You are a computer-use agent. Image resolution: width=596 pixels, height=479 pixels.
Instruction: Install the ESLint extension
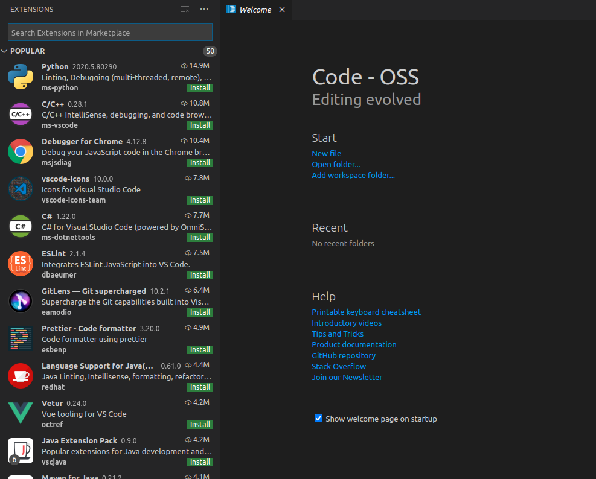200,275
